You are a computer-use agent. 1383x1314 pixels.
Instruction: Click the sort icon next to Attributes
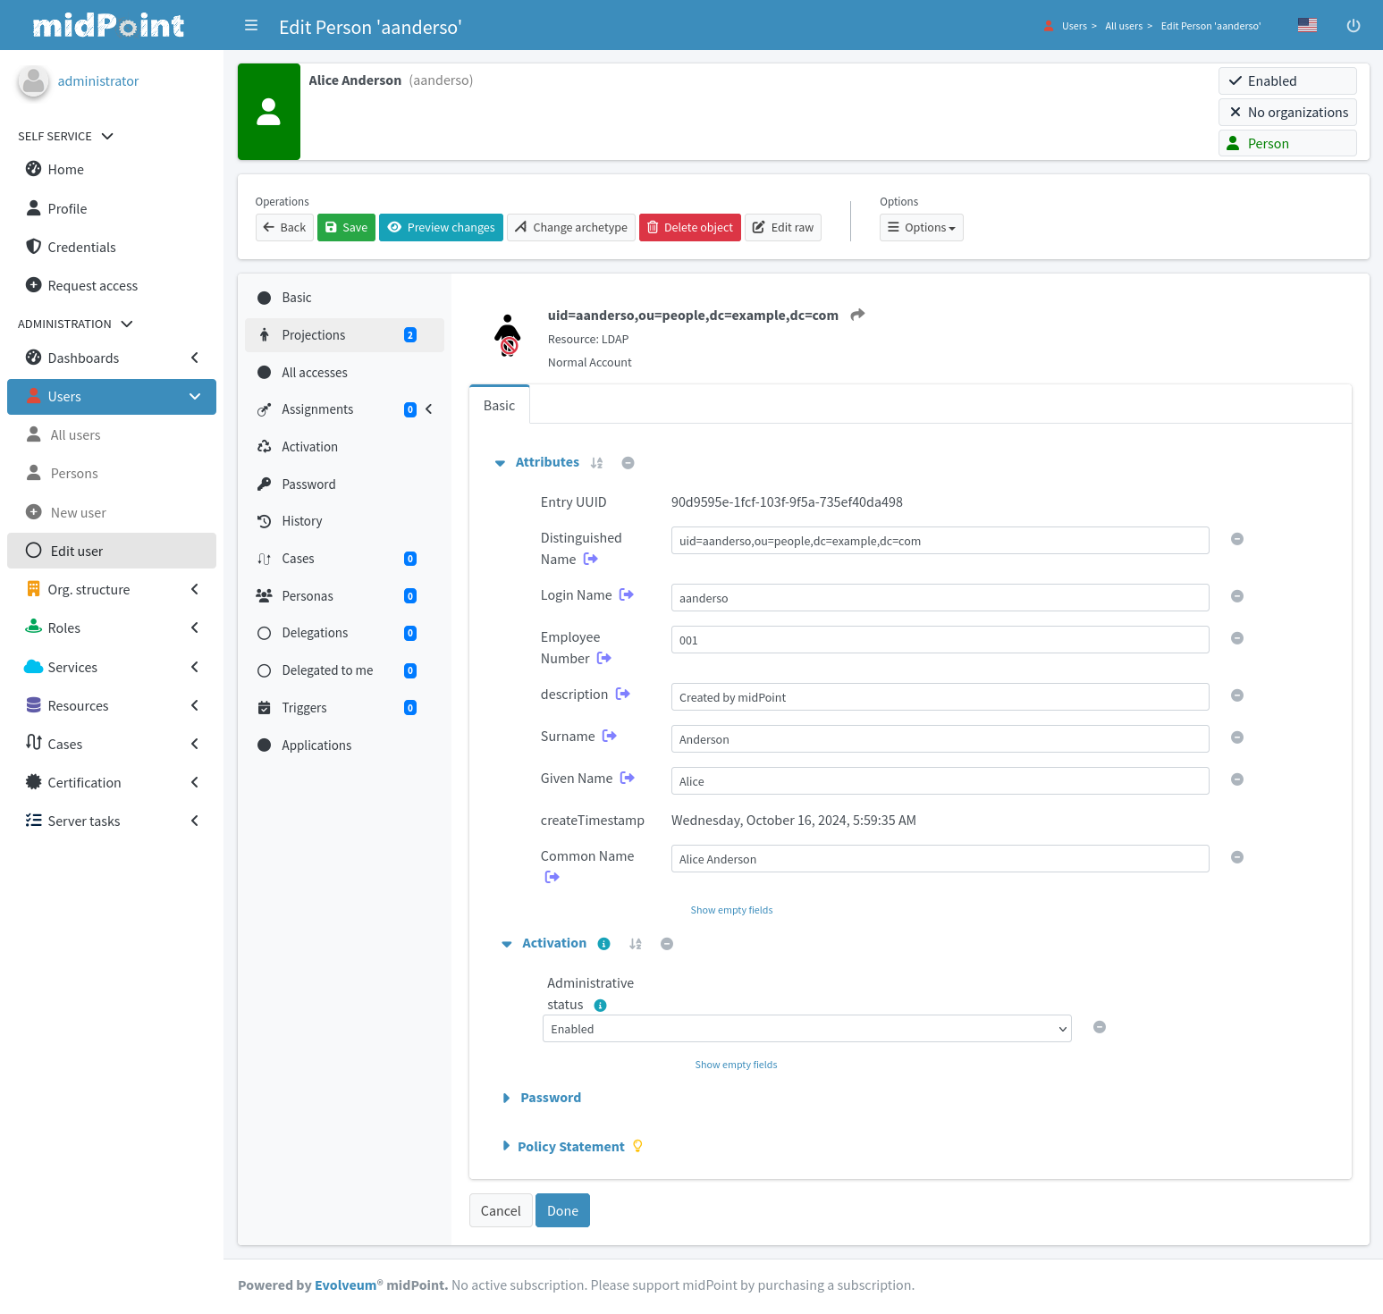tap(596, 462)
